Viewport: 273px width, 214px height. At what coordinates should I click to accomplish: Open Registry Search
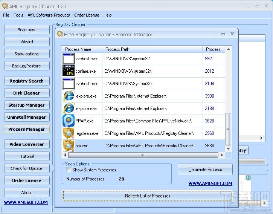[x=27, y=81]
